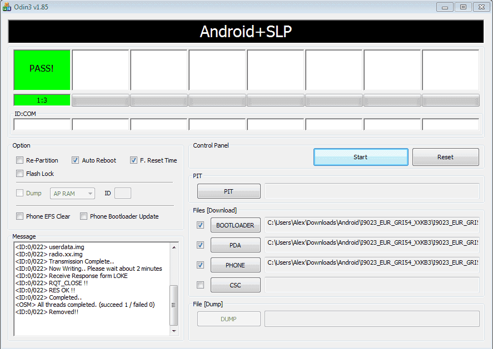
Task: Click the message log scrollbar thumb
Action: click(174, 305)
